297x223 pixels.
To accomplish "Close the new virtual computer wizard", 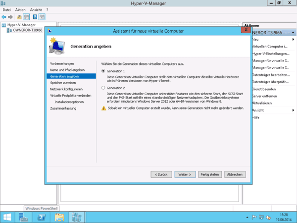I will click(246, 30).
